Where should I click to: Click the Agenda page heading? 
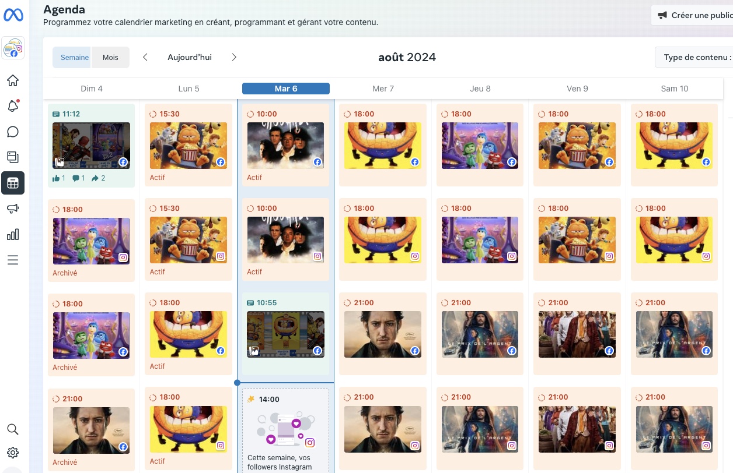(x=64, y=9)
